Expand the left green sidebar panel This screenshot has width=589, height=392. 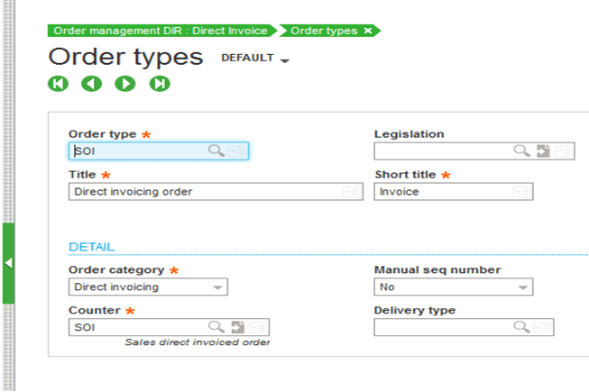(8, 263)
